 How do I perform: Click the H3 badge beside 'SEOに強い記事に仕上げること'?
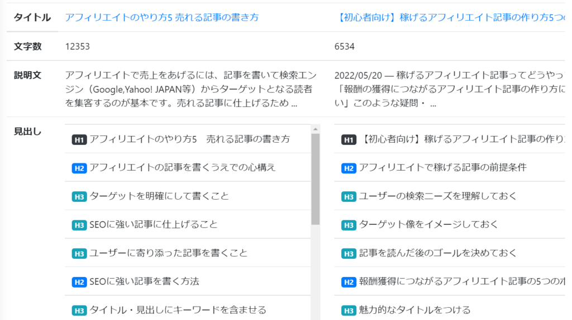(79, 225)
